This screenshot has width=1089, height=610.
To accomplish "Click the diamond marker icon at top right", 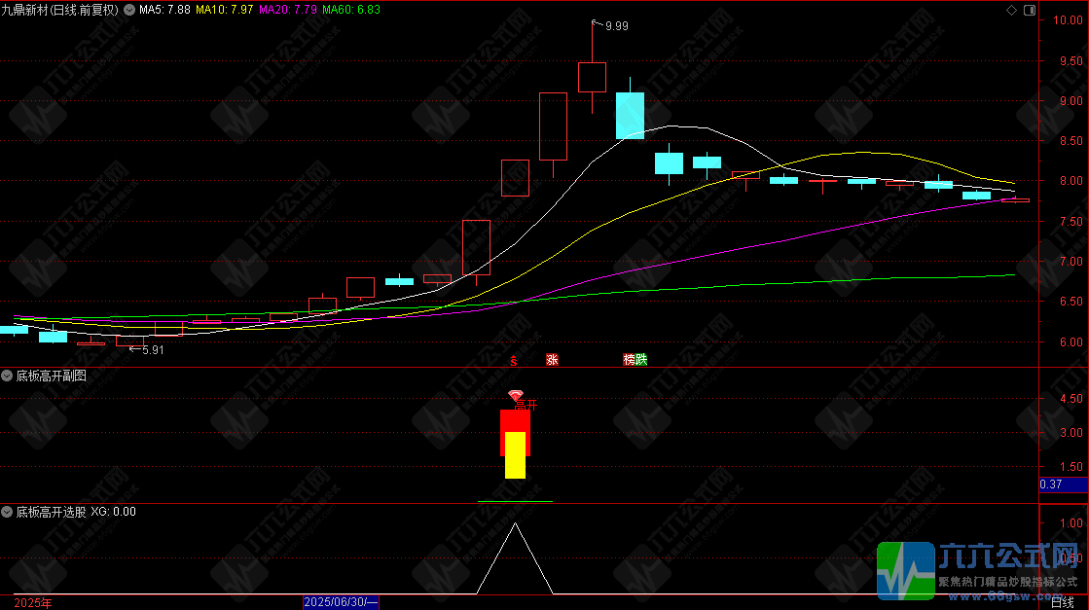I will click(x=1011, y=10).
